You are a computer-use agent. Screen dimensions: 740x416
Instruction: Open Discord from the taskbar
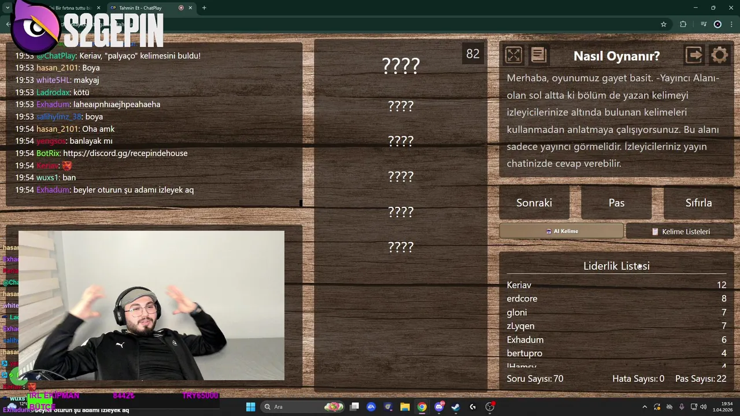439,407
